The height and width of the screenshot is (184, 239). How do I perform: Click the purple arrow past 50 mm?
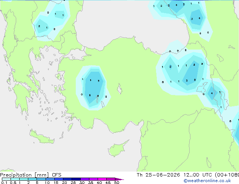119,179
